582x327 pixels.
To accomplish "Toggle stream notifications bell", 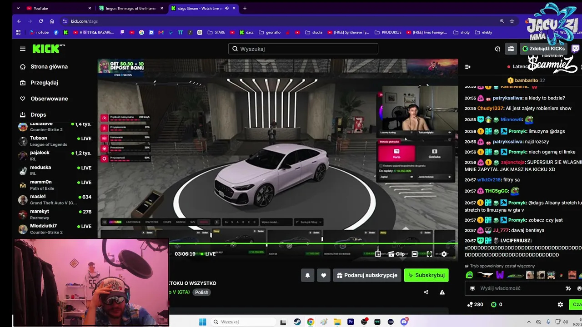I will click(308, 275).
